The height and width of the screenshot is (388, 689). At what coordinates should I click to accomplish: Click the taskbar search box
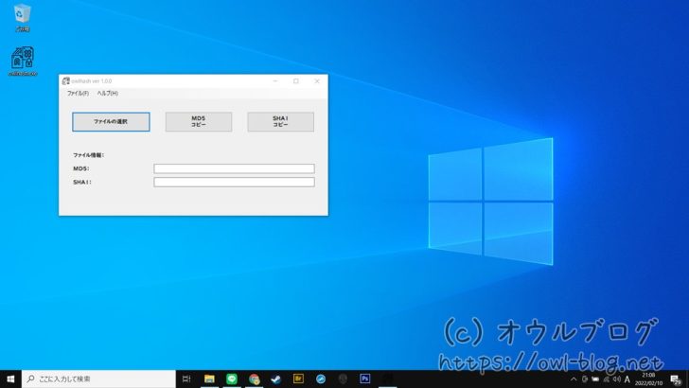[98, 379]
